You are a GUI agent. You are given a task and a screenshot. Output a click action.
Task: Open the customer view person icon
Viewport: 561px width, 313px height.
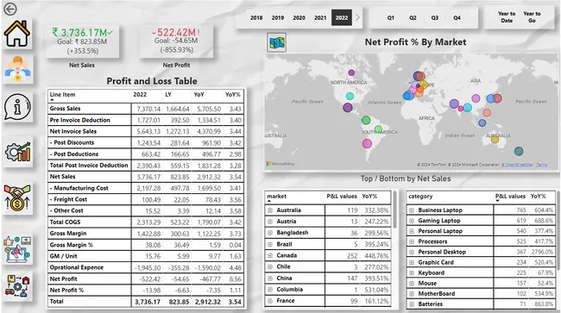[x=17, y=69]
